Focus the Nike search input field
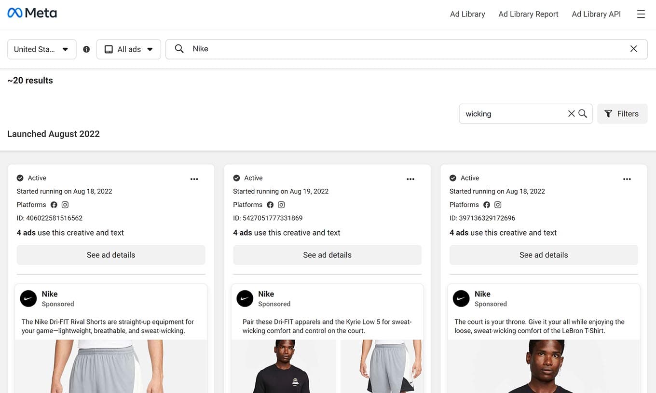The image size is (656, 393). (x=407, y=49)
